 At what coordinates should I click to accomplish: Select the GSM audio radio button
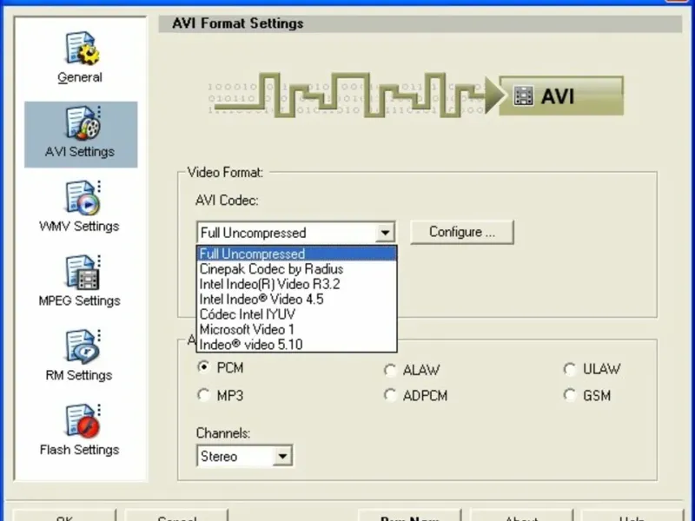pyautogui.click(x=570, y=395)
